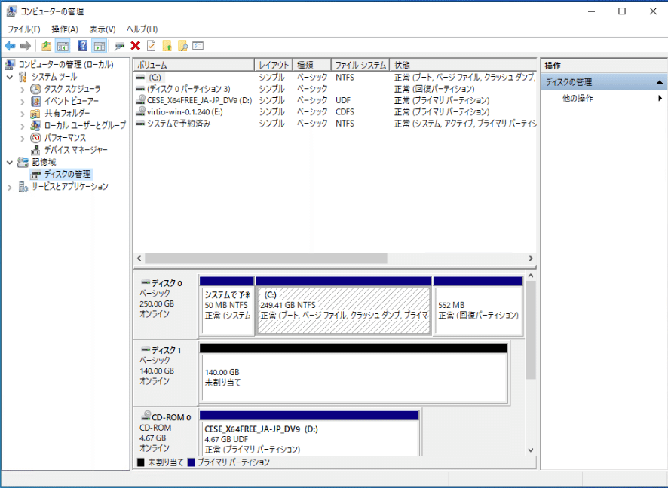
Task: Open the 表示(V) menu
Action: pyautogui.click(x=103, y=29)
